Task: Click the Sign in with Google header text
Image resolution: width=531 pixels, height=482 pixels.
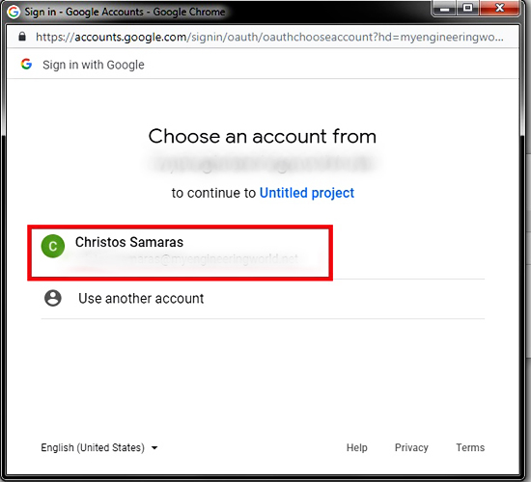Action: [94, 65]
